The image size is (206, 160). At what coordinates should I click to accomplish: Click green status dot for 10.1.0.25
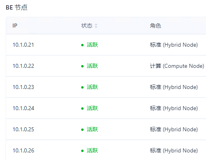click(82, 130)
